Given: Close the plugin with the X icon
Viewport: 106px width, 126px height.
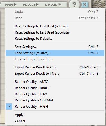Looking at the screenshot, I should click(85, 5).
